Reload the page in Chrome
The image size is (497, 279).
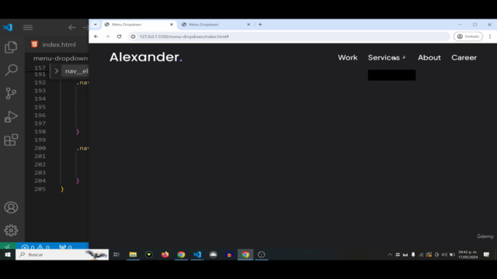(119, 36)
